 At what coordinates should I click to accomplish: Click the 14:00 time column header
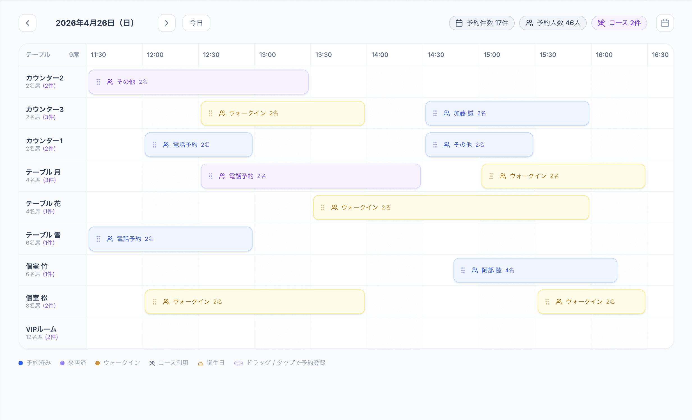[x=379, y=55]
